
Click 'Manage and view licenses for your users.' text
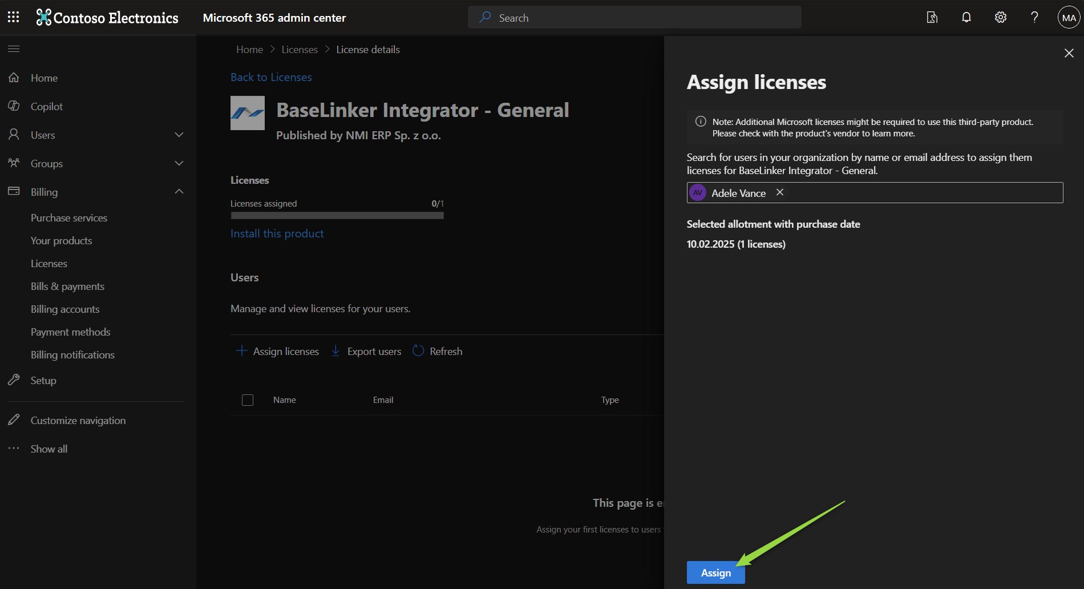321,309
